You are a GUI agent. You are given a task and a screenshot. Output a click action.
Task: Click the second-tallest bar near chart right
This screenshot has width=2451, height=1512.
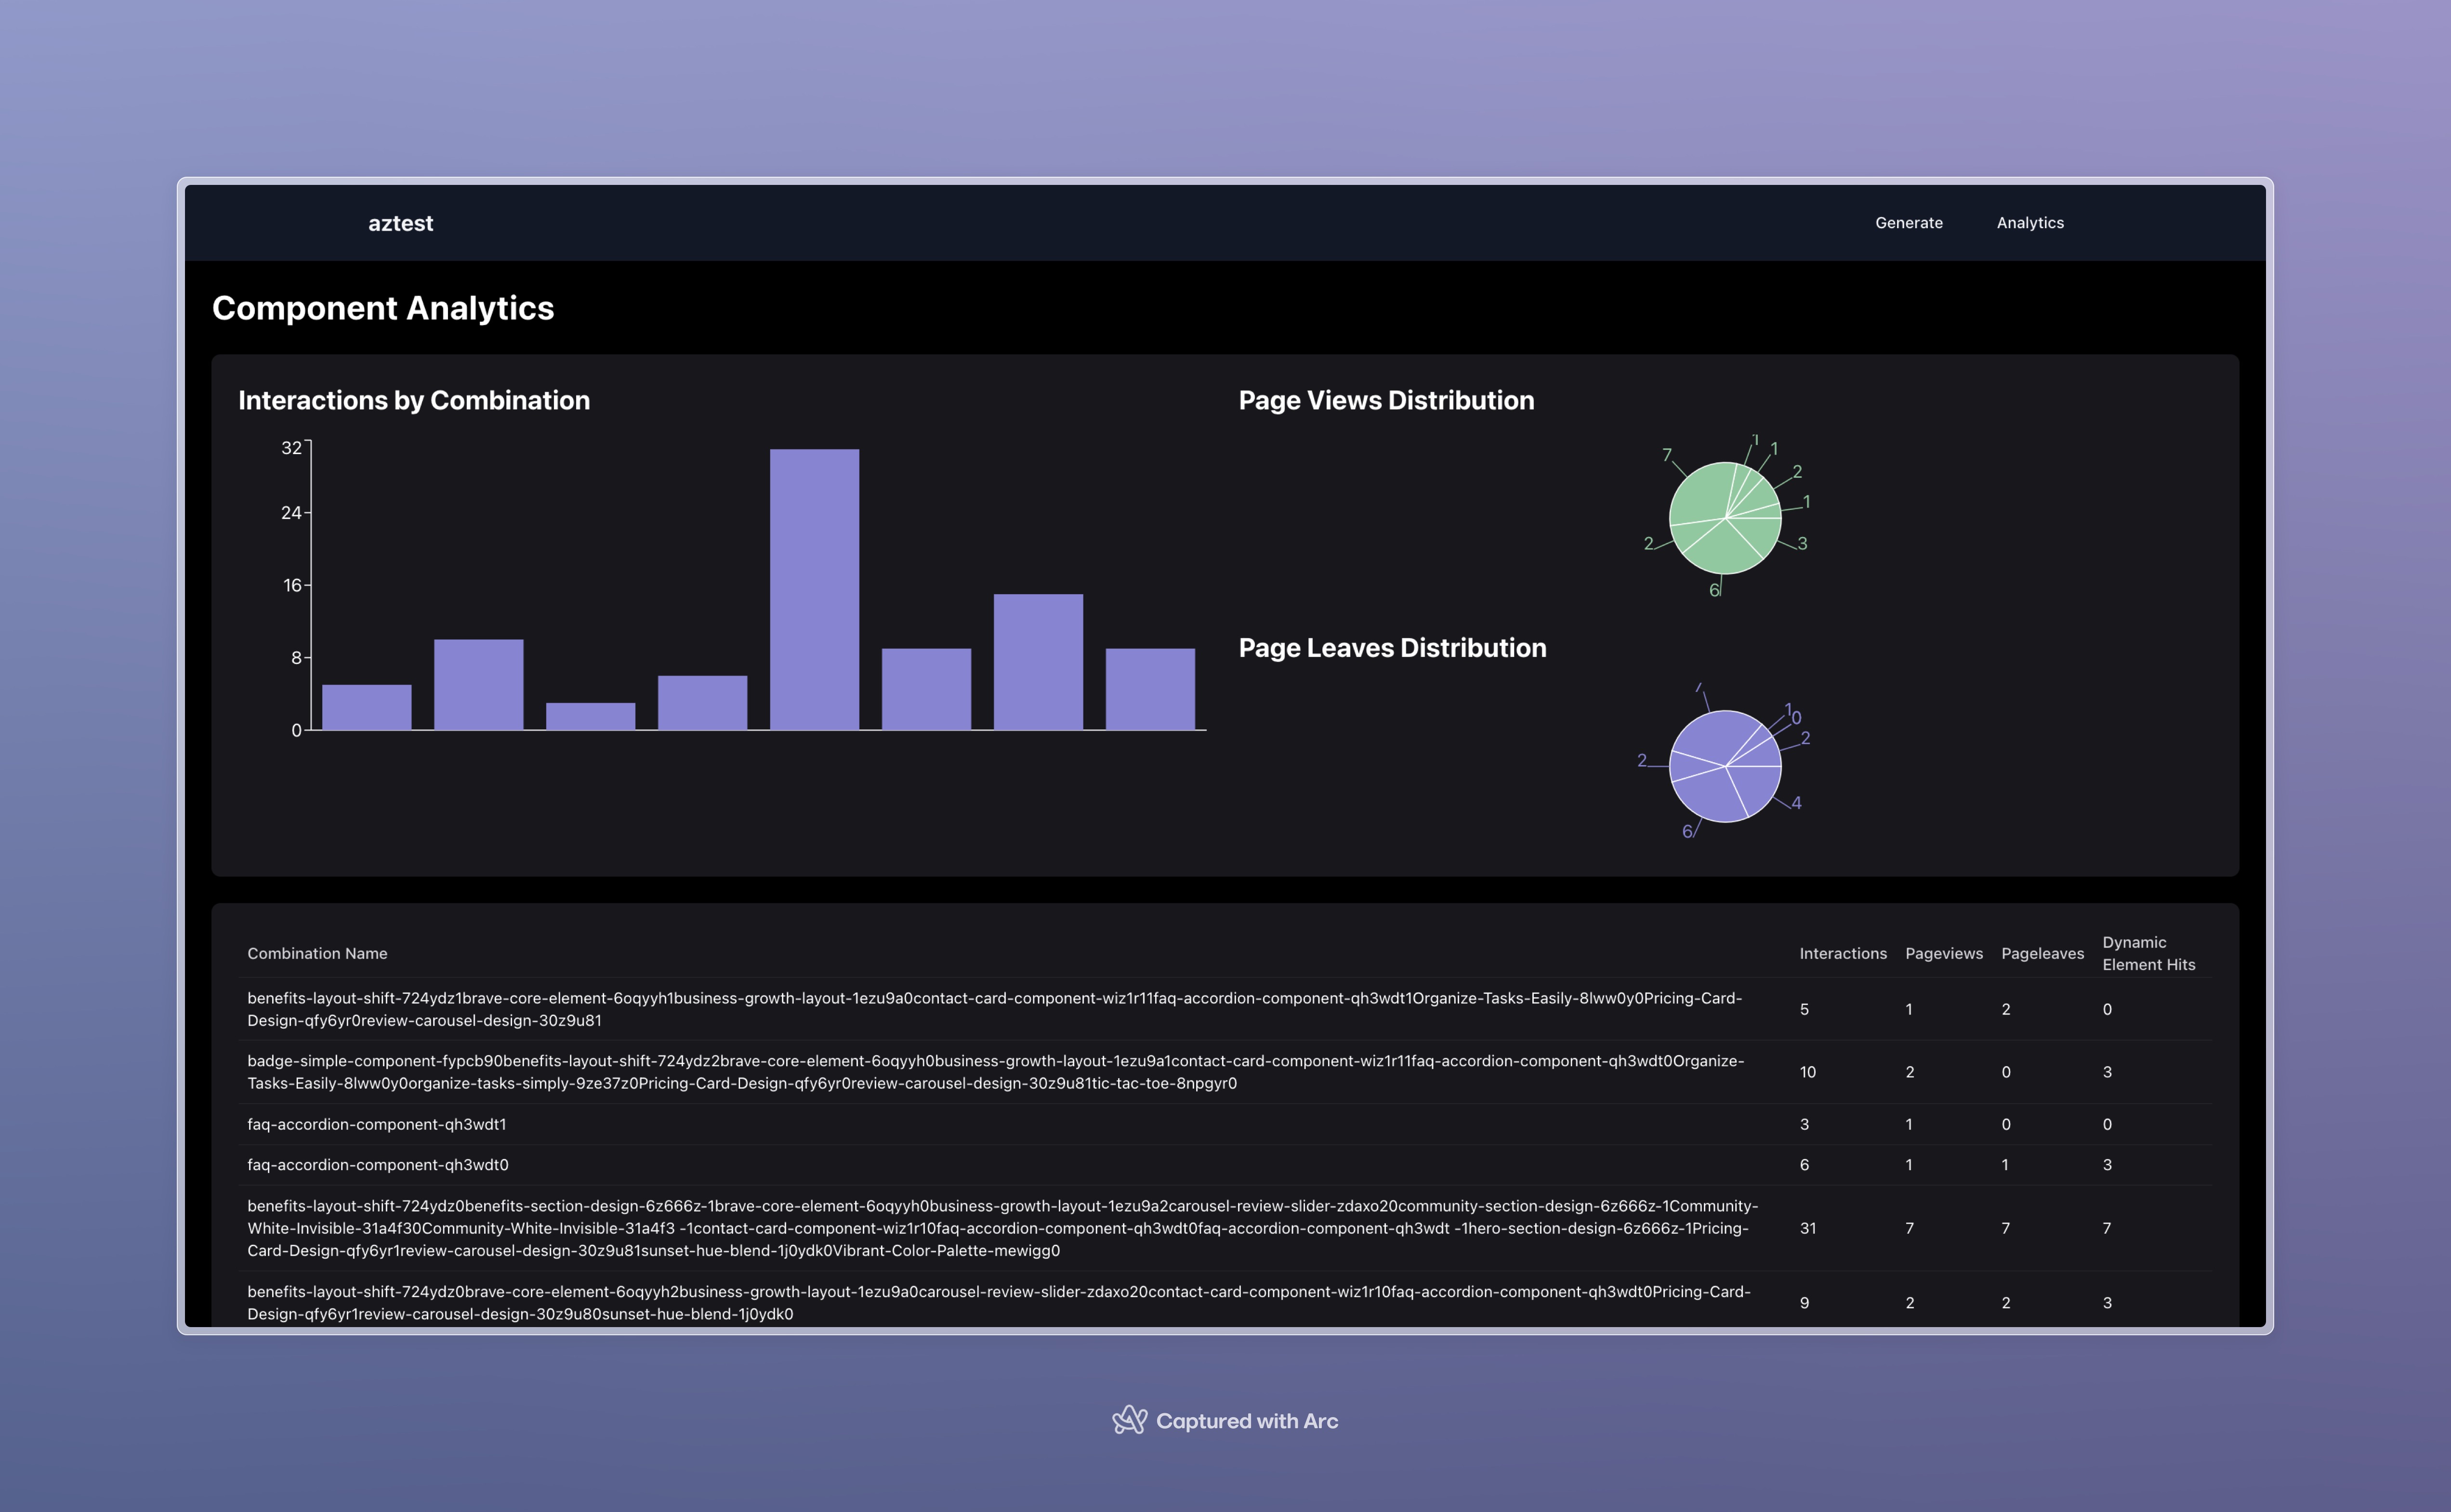[1038, 662]
